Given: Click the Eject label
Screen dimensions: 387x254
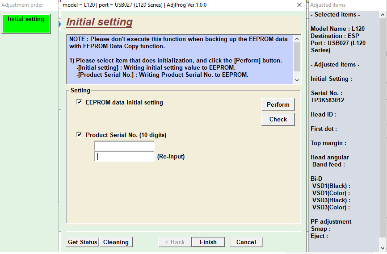Looking at the screenshot, I should point(319,236).
